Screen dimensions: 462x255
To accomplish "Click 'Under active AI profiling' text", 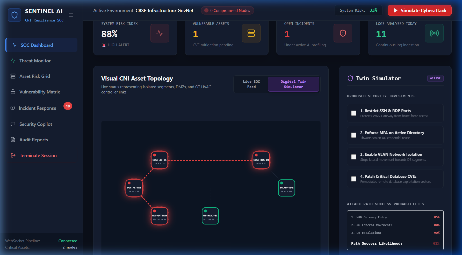I will pos(305,45).
